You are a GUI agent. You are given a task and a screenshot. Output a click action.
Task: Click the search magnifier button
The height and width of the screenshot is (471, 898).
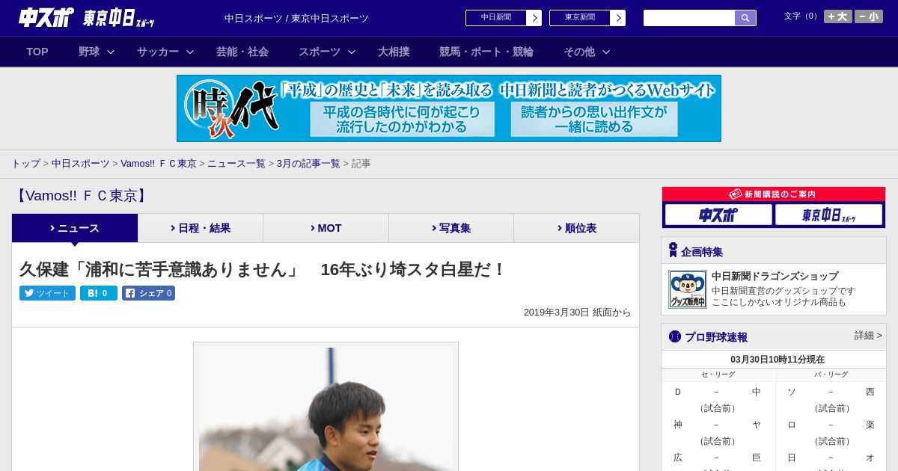click(x=745, y=18)
